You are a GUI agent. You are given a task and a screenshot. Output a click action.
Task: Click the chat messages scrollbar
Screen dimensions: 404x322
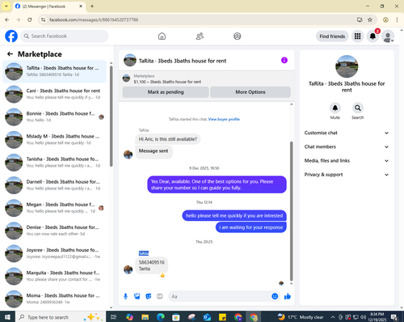(x=291, y=211)
